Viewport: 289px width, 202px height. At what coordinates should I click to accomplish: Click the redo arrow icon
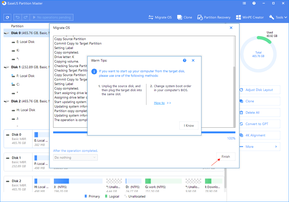26,17
